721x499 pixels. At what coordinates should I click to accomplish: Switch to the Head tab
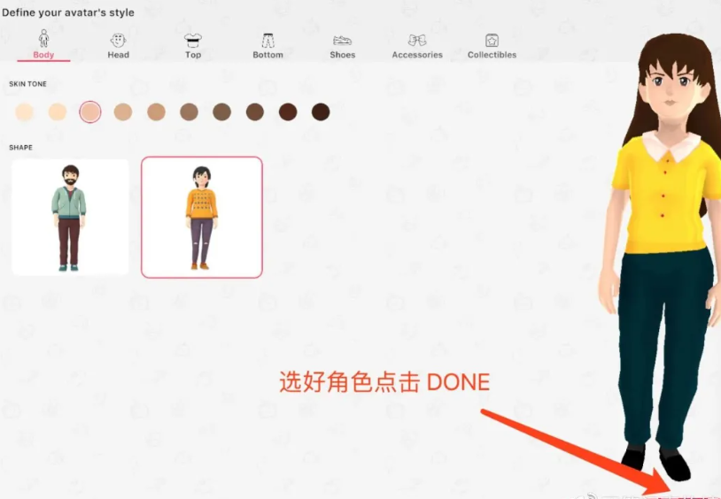pos(118,46)
